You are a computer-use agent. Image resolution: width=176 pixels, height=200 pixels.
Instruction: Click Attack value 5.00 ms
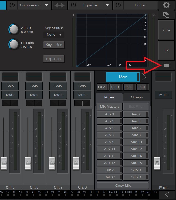(27, 32)
